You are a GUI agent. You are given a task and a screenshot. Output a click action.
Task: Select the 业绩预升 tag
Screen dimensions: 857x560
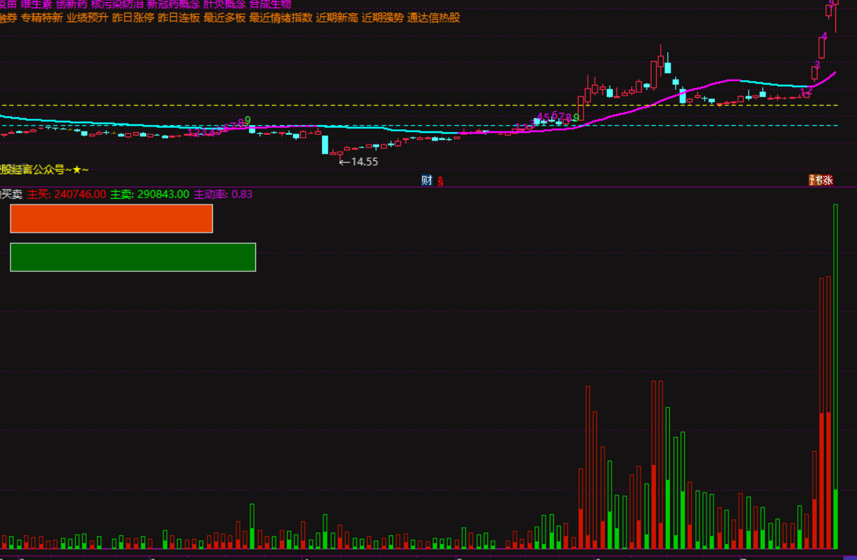[x=87, y=18]
